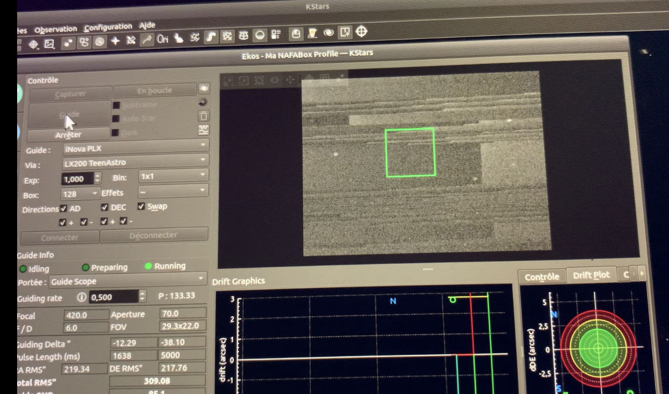The image size is (669, 394).
Task: Click the wave graph icon below trash
Action: click(x=203, y=130)
